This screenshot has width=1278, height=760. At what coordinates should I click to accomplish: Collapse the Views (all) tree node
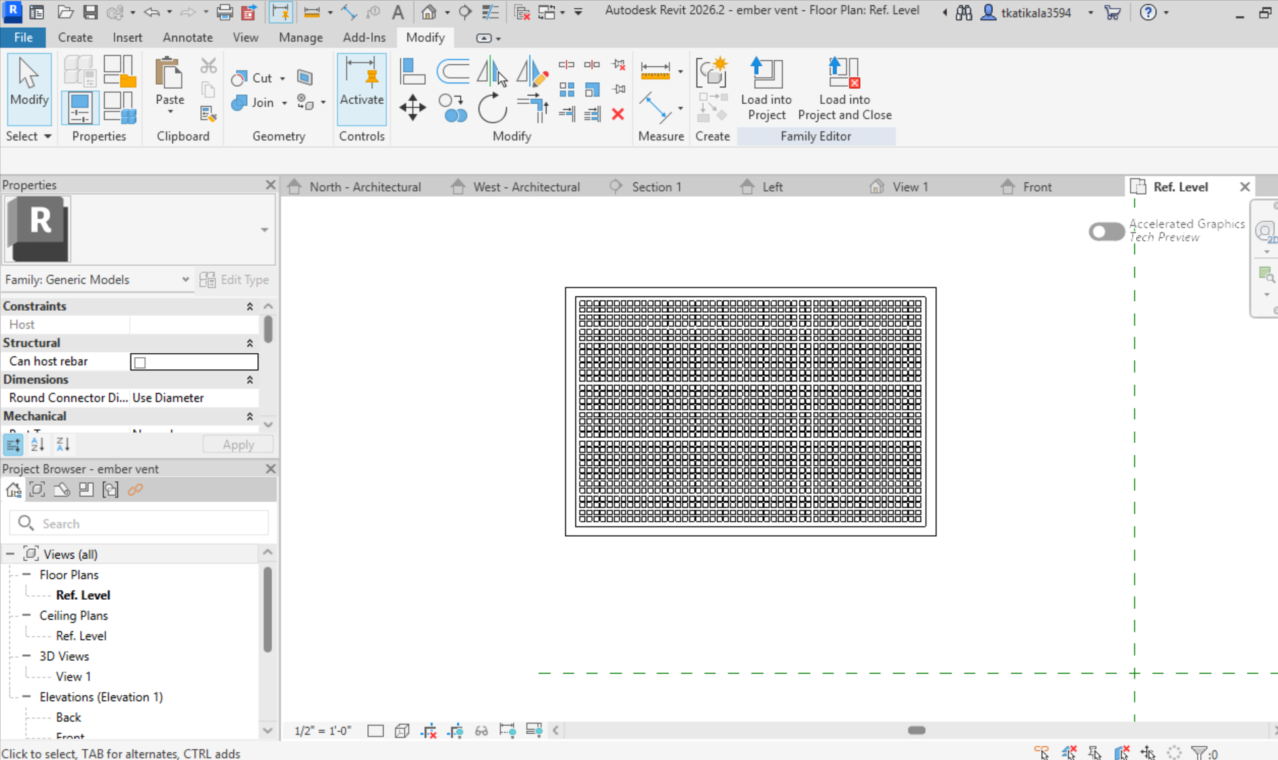10,554
